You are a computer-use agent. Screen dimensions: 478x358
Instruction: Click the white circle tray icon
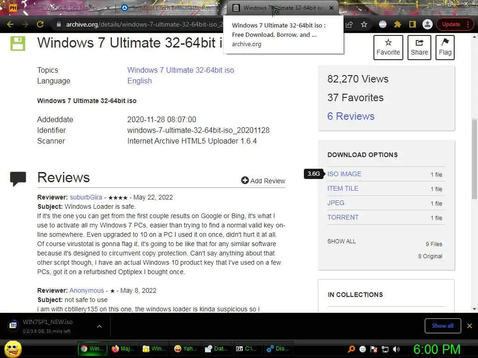(362, 349)
